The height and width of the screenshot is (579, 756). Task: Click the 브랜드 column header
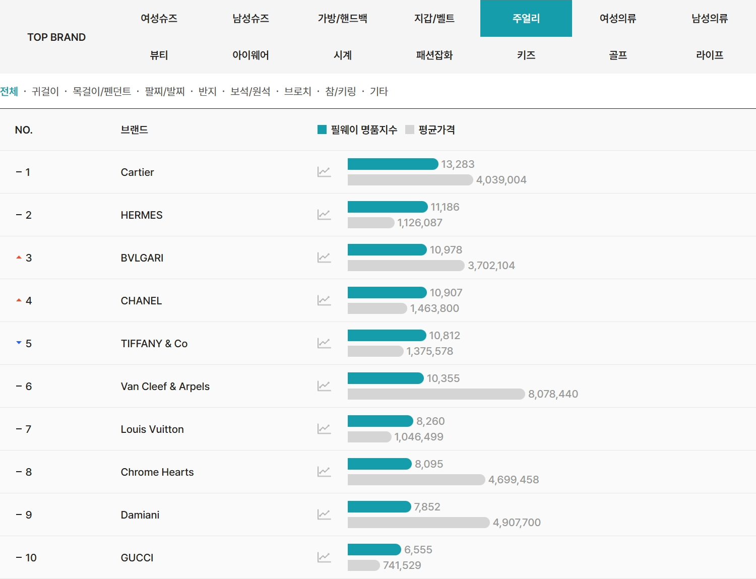(x=135, y=130)
